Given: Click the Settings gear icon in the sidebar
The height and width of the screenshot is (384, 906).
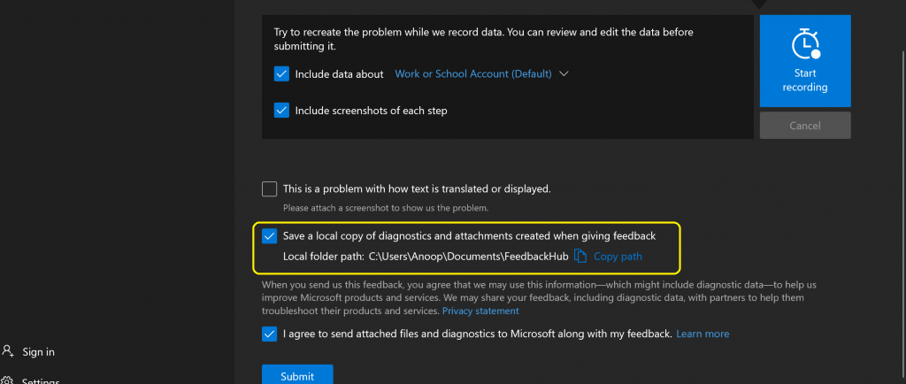Looking at the screenshot, I should (x=8, y=380).
